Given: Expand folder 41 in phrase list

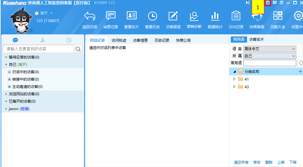Looking at the screenshot, I should (234, 79).
